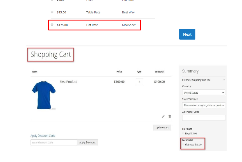Select Mconnect Flat Rate $78.00 radio in Summary
The height and width of the screenshot is (162, 242).
[183, 144]
